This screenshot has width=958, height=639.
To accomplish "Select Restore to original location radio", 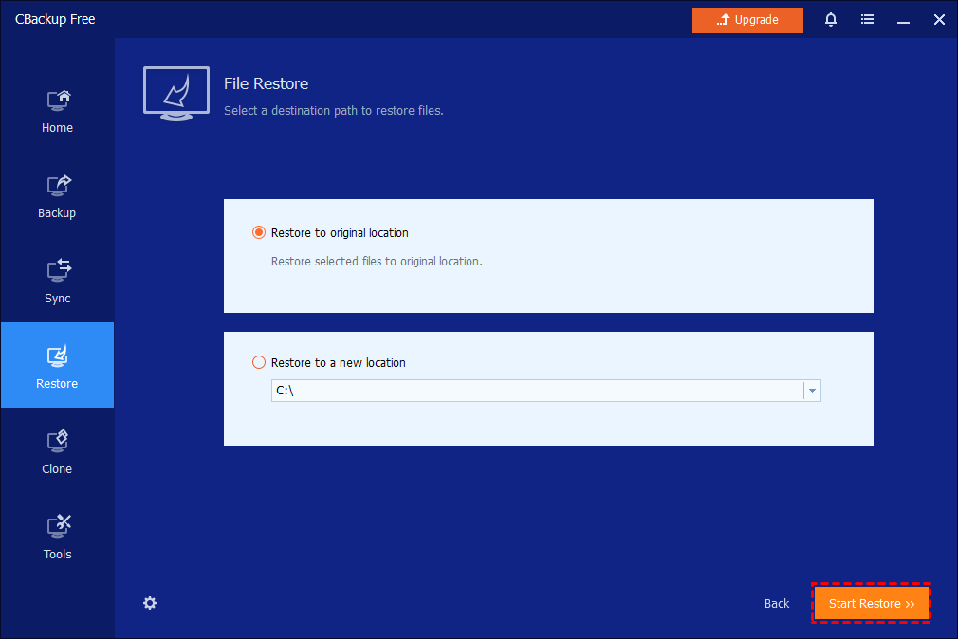I will pyautogui.click(x=259, y=233).
